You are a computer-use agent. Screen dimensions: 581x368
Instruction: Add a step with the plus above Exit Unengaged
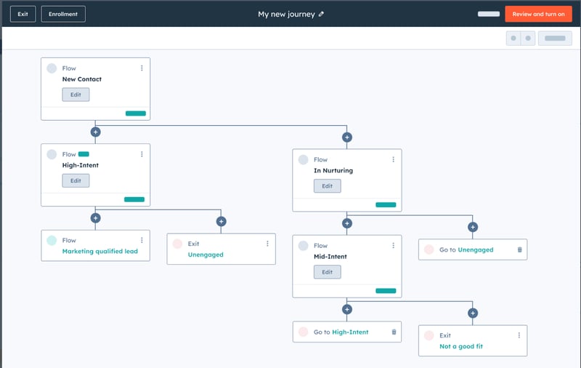[222, 222]
